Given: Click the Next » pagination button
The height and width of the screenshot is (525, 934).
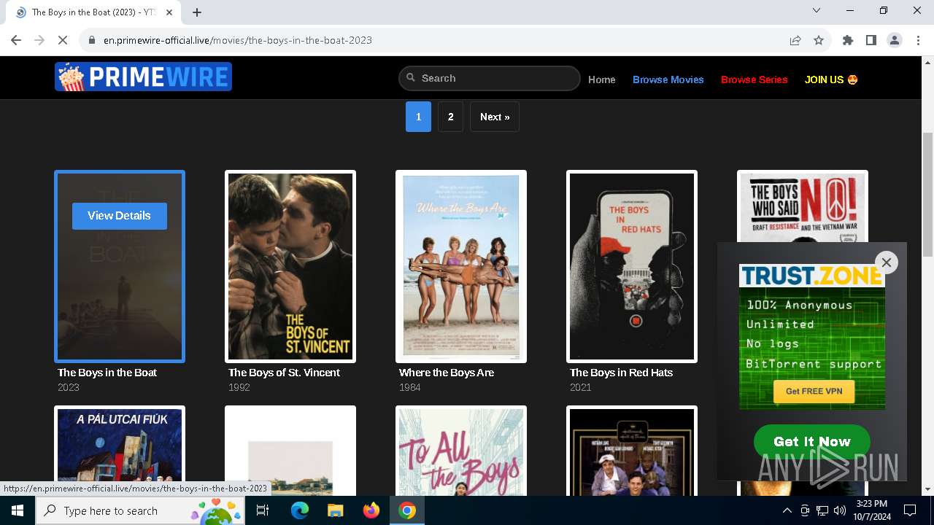Looking at the screenshot, I should 495,117.
